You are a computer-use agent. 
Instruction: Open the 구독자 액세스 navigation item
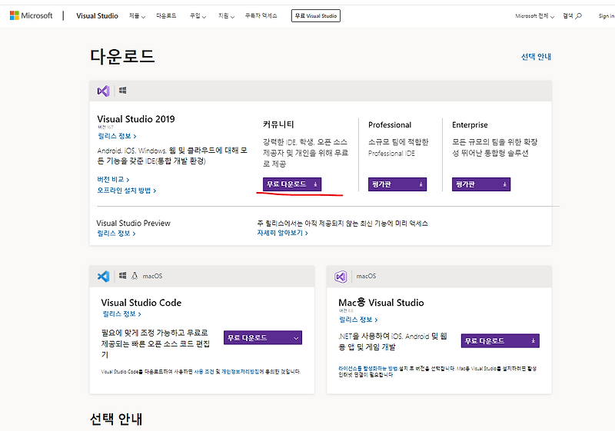click(261, 15)
